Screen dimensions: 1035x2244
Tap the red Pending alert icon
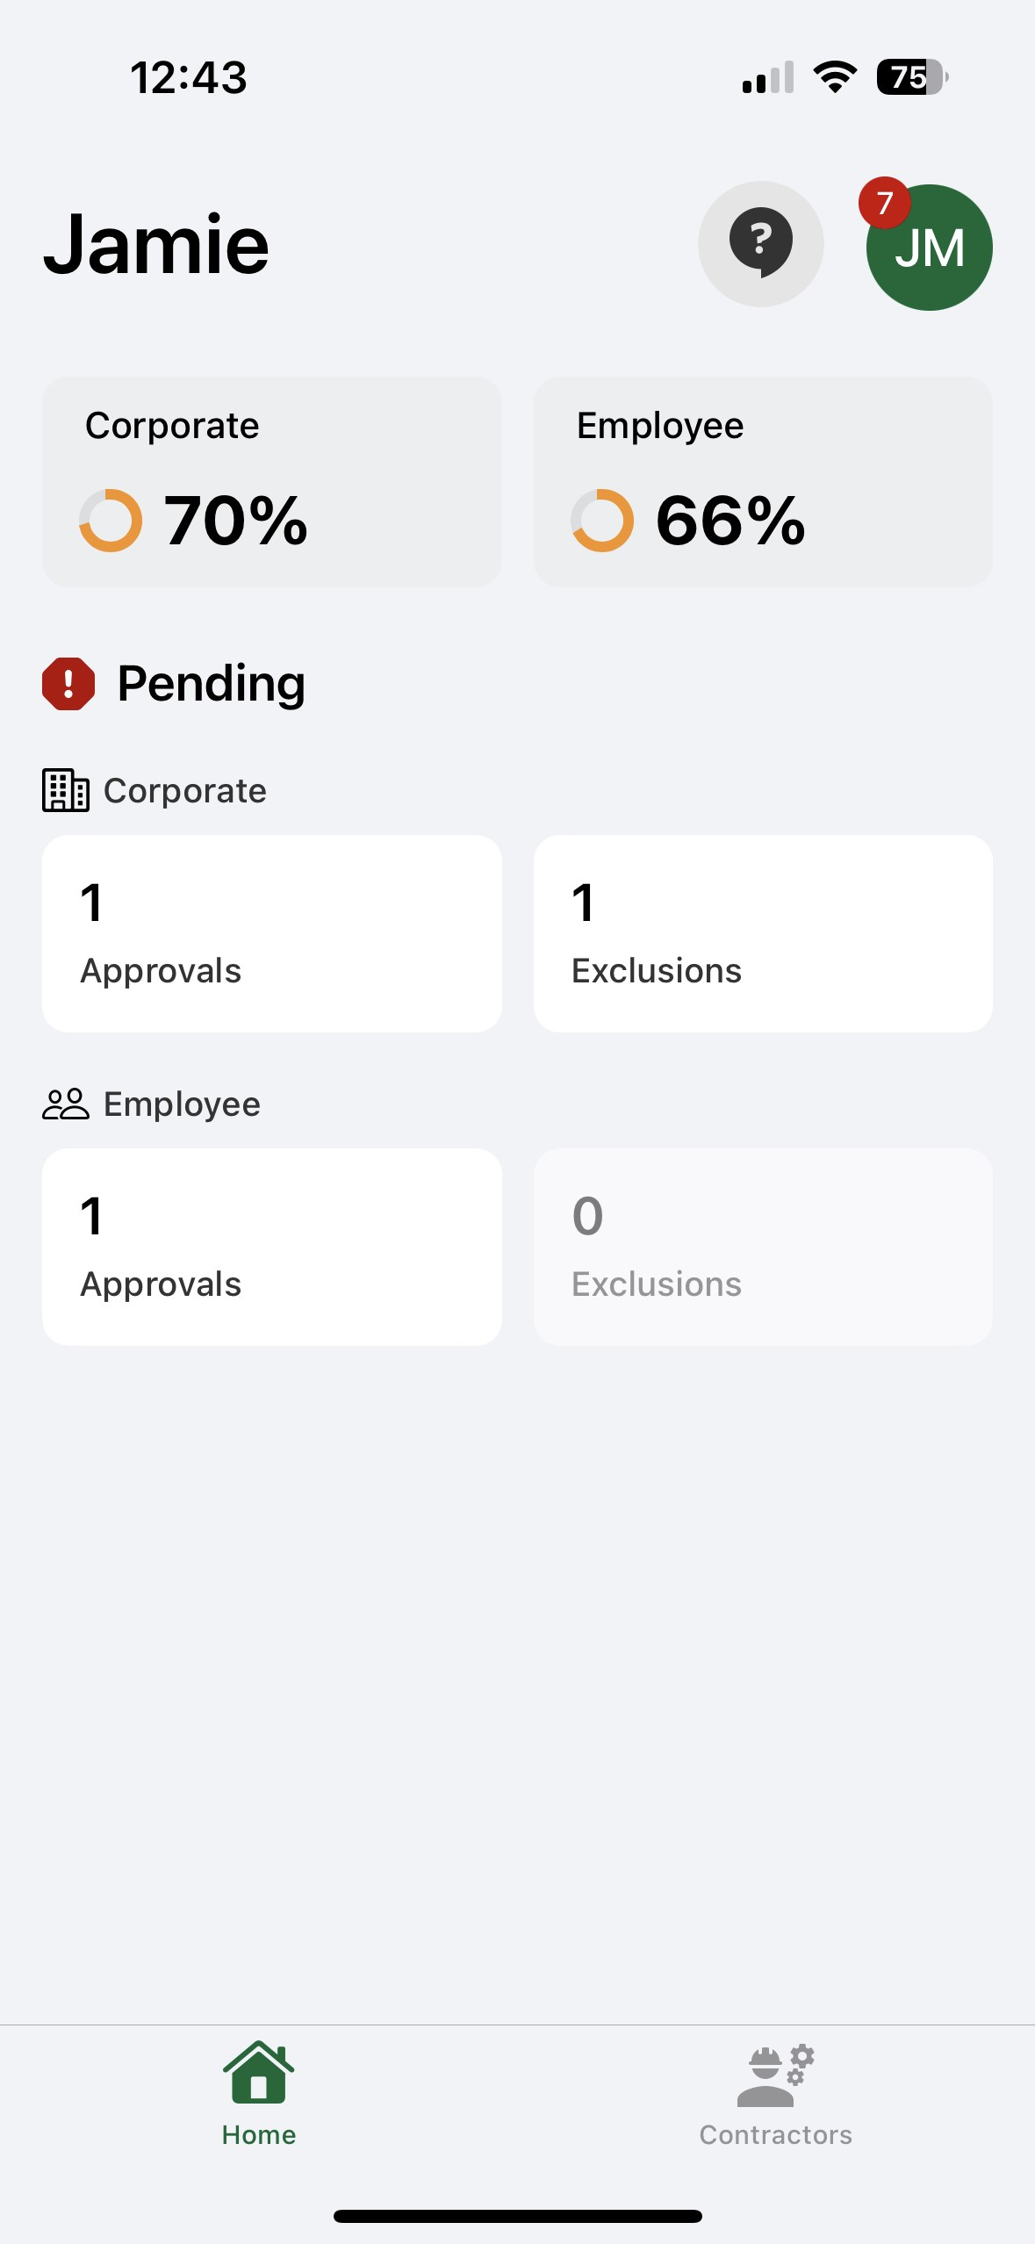[68, 684]
